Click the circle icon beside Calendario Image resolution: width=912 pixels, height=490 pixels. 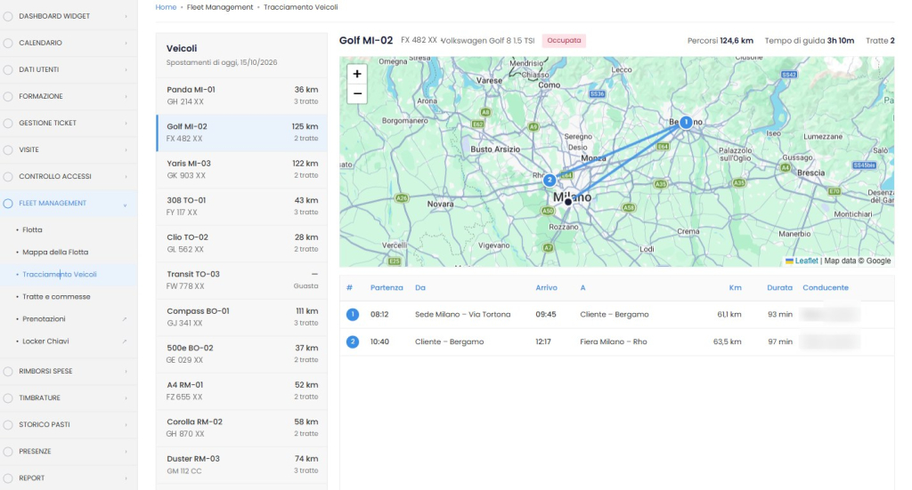coord(7,43)
